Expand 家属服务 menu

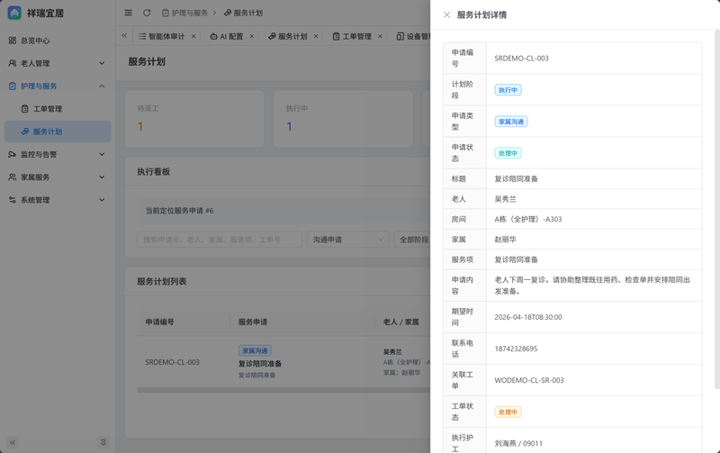point(58,177)
